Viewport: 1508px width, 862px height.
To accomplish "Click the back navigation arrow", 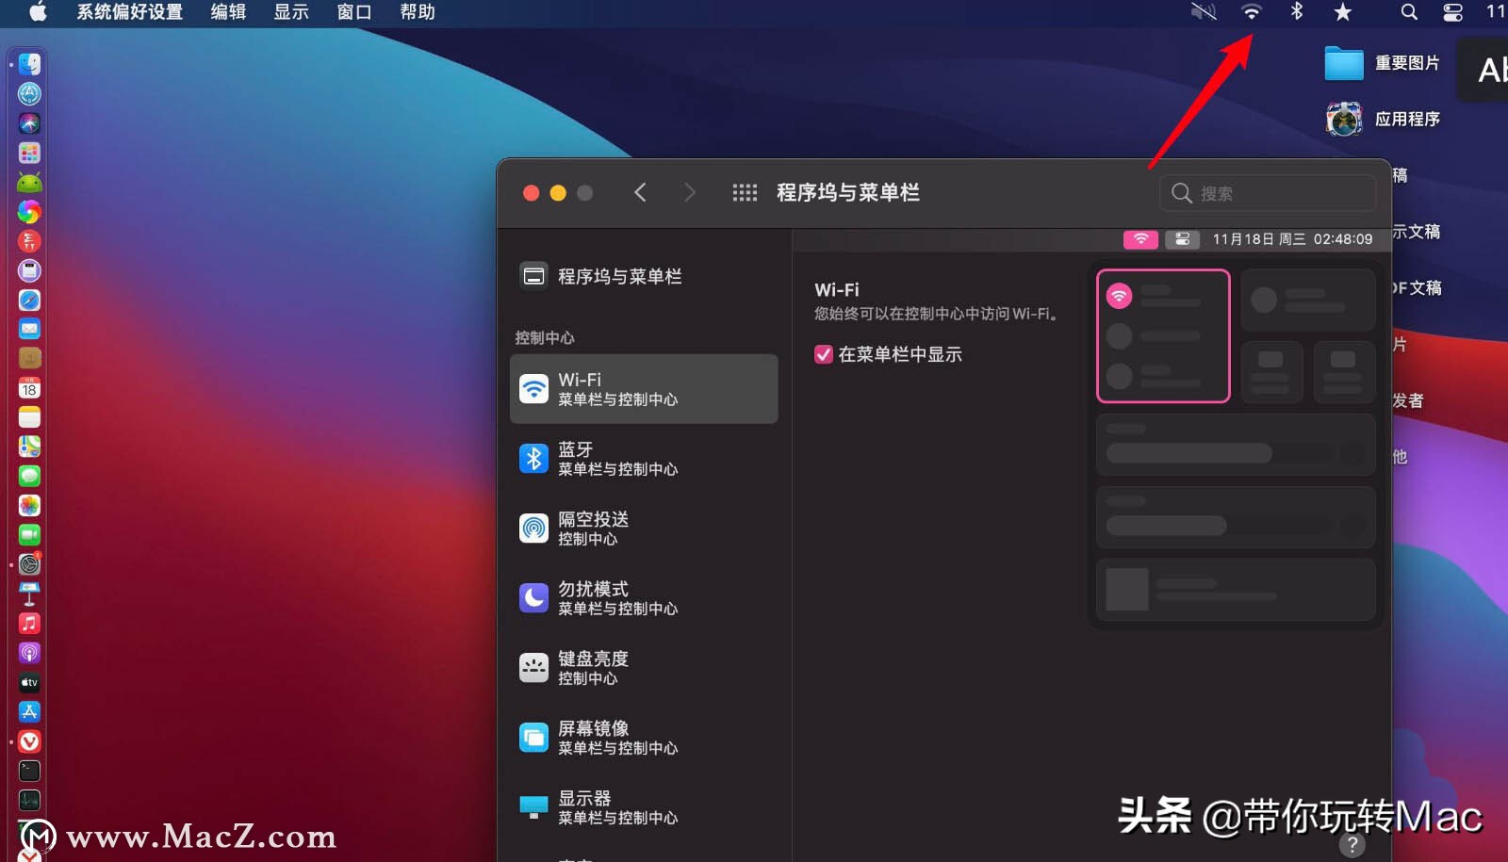I will click(x=640, y=192).
